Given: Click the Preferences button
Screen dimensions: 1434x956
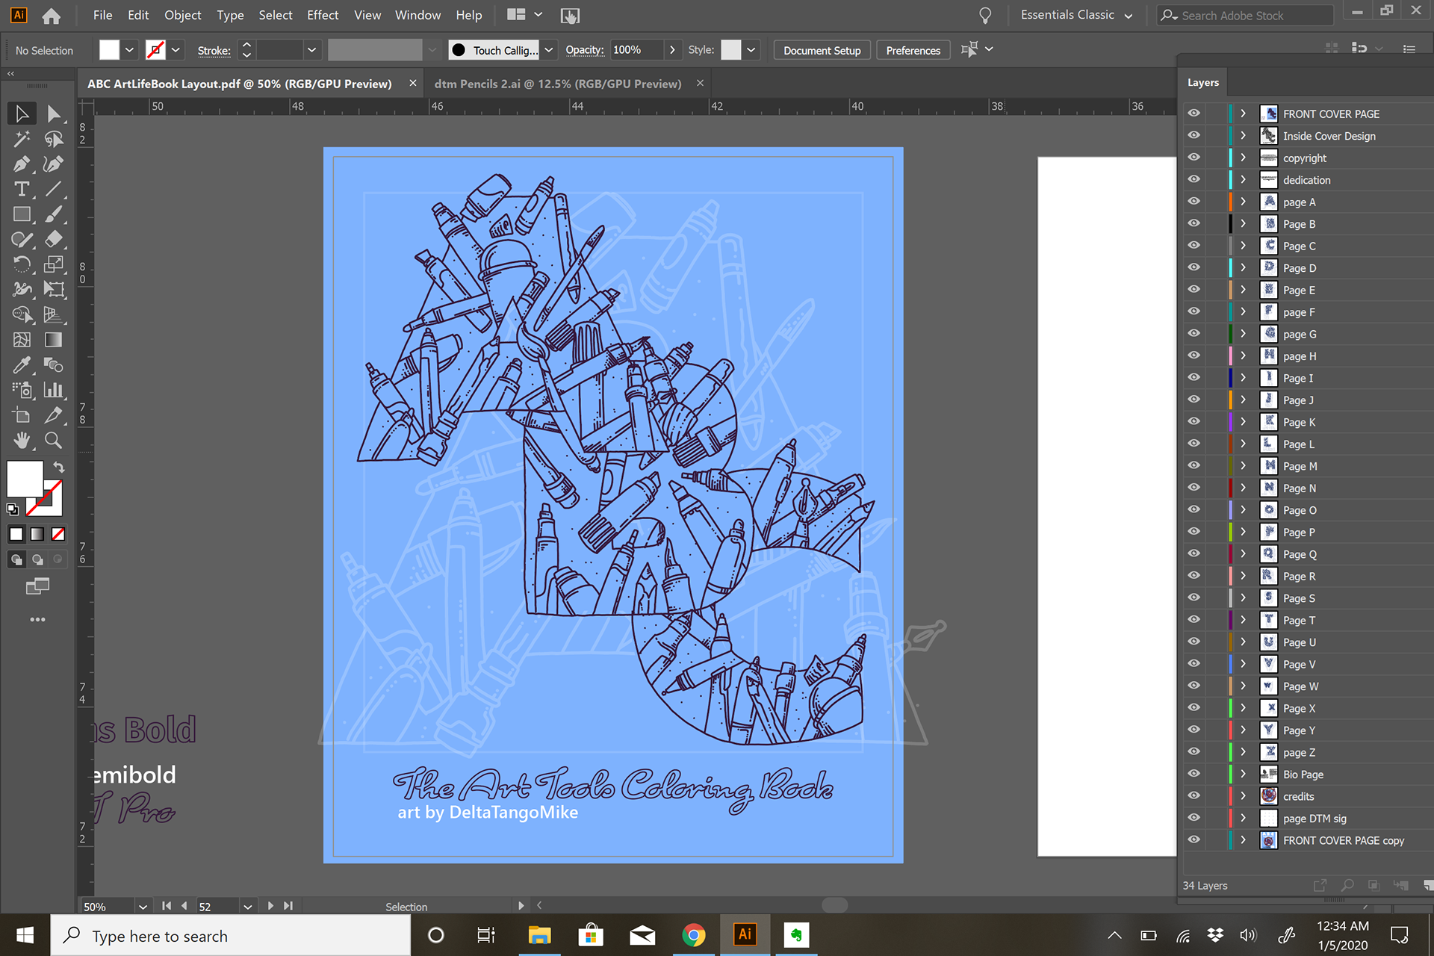Looking at the screenshot, I should [913, 50].
